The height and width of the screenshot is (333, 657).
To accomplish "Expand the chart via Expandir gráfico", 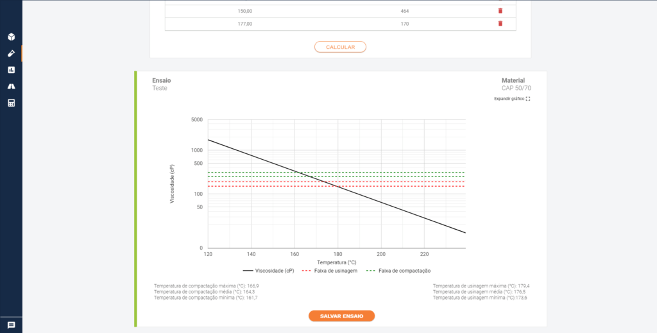I will (512, 99).
